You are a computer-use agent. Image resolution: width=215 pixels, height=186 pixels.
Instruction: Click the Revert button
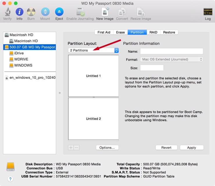pyautogui.click(x=166, y=148)
